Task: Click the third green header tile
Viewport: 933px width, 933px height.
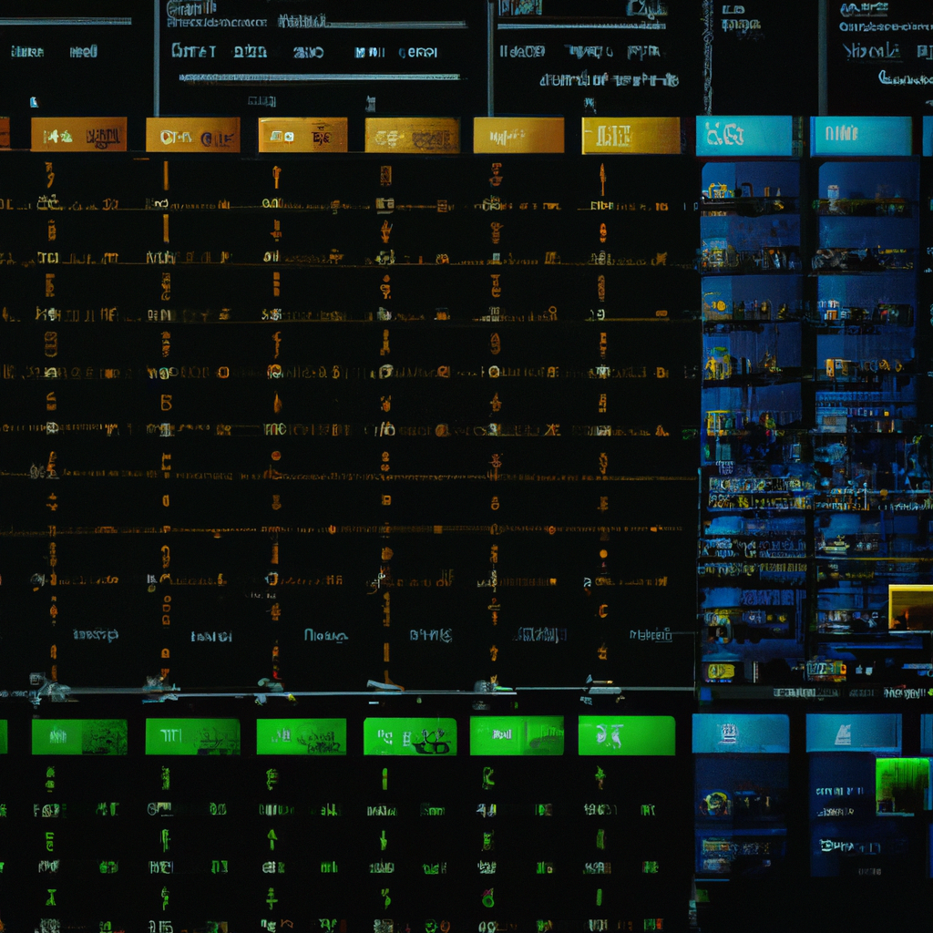Action: click(x=301, y=736)
